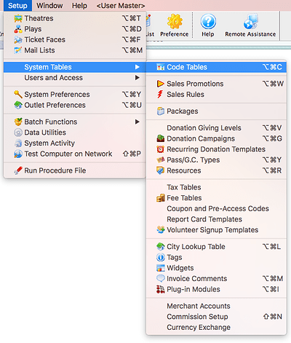Viewport: 291px width, 343px height.
Task: Expand the Batch Functions submenu arrow
Action: 137,122
